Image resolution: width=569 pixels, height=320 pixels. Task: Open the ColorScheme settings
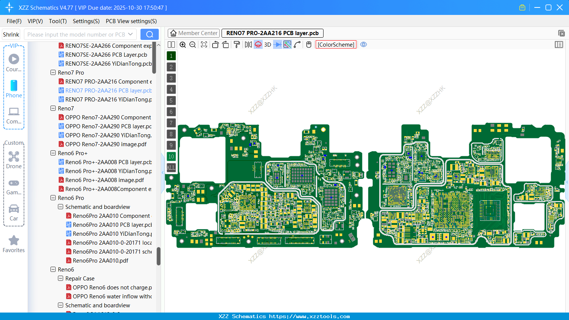point(335,44)
